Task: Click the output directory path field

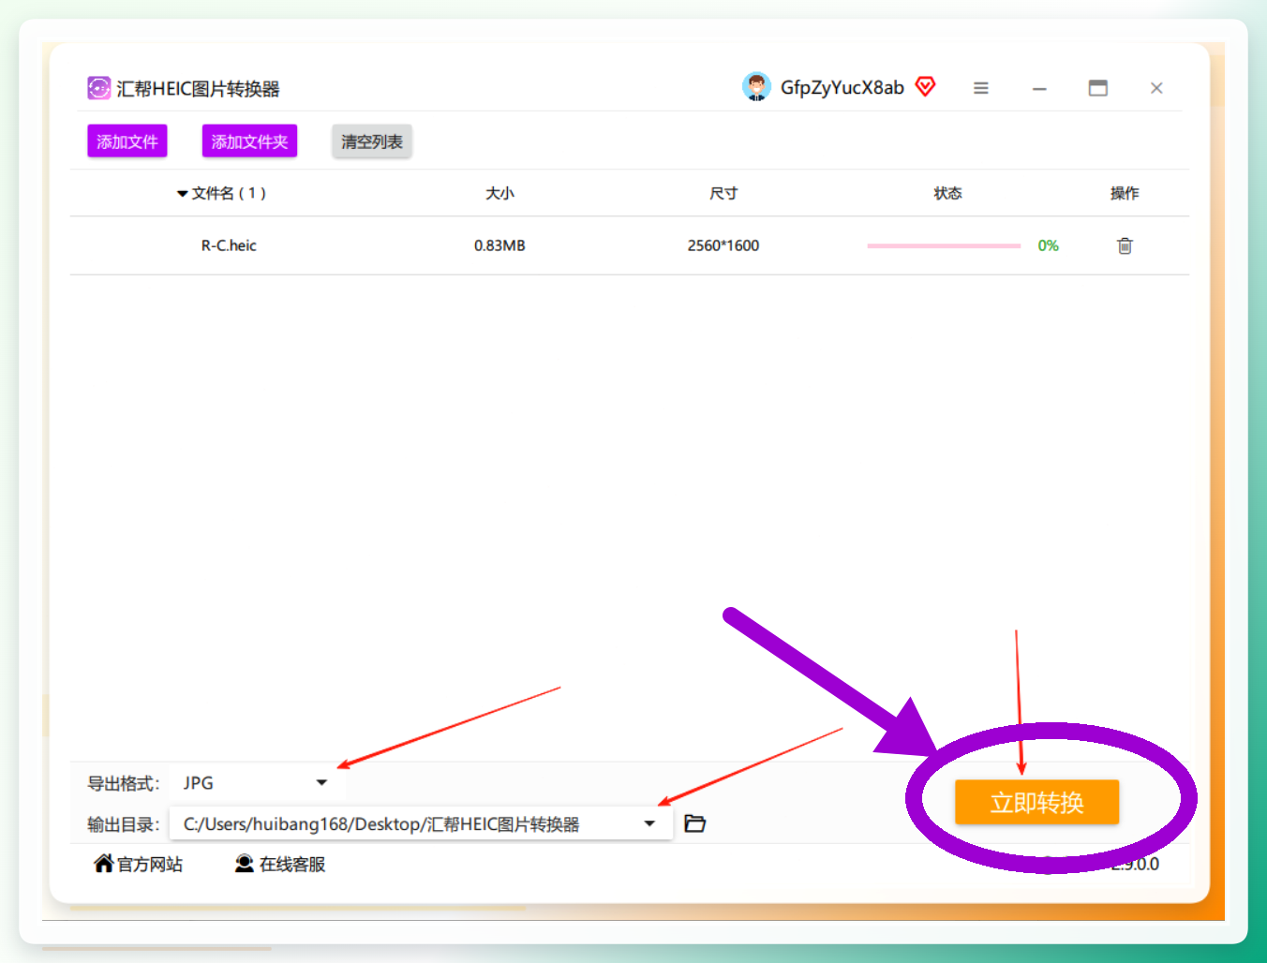Action: tap(421, 823)
